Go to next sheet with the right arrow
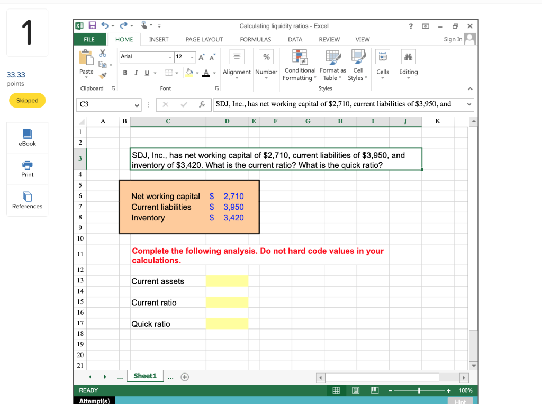The width and height of the screenshot is (542, 409). click(105, 377)
